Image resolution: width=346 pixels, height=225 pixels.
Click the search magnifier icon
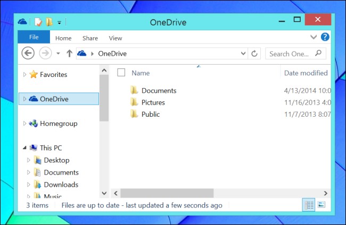318,53
